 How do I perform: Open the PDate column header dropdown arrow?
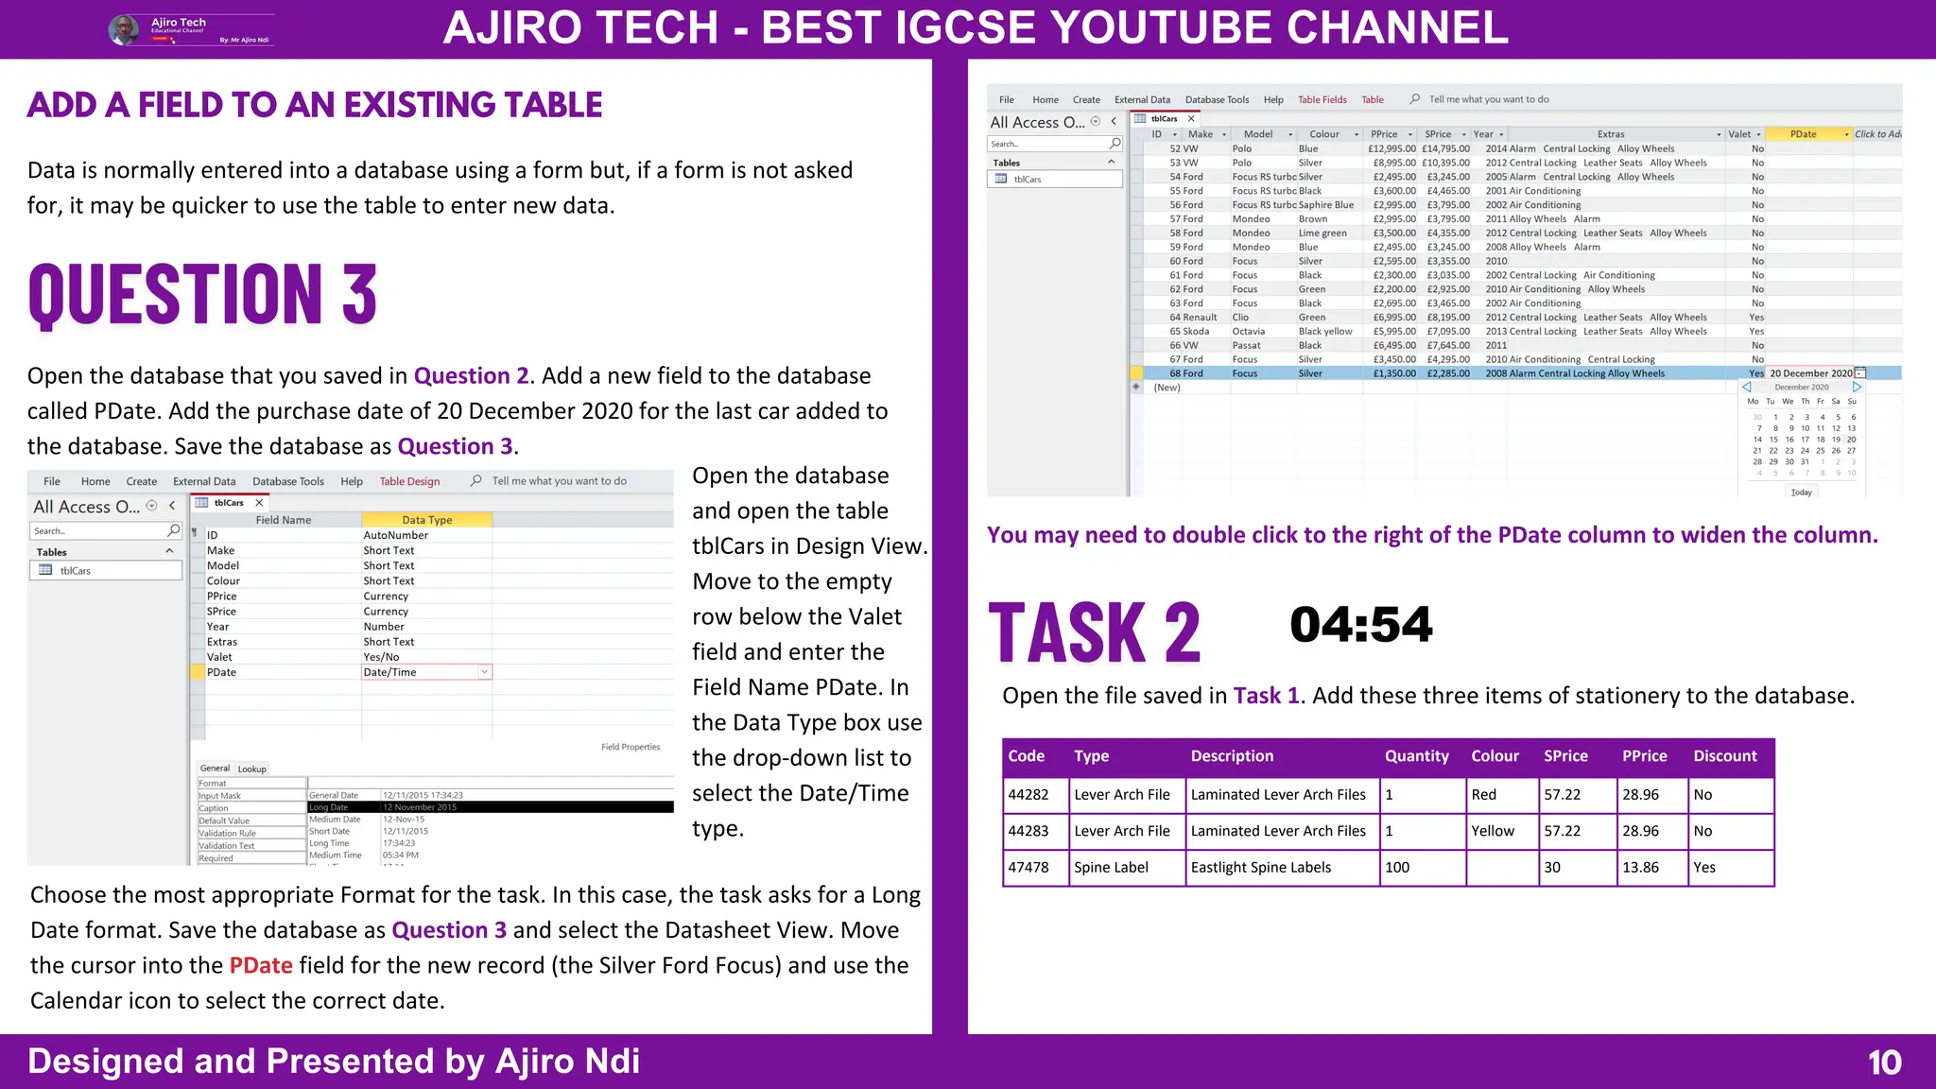click(x=1846, y=134)
